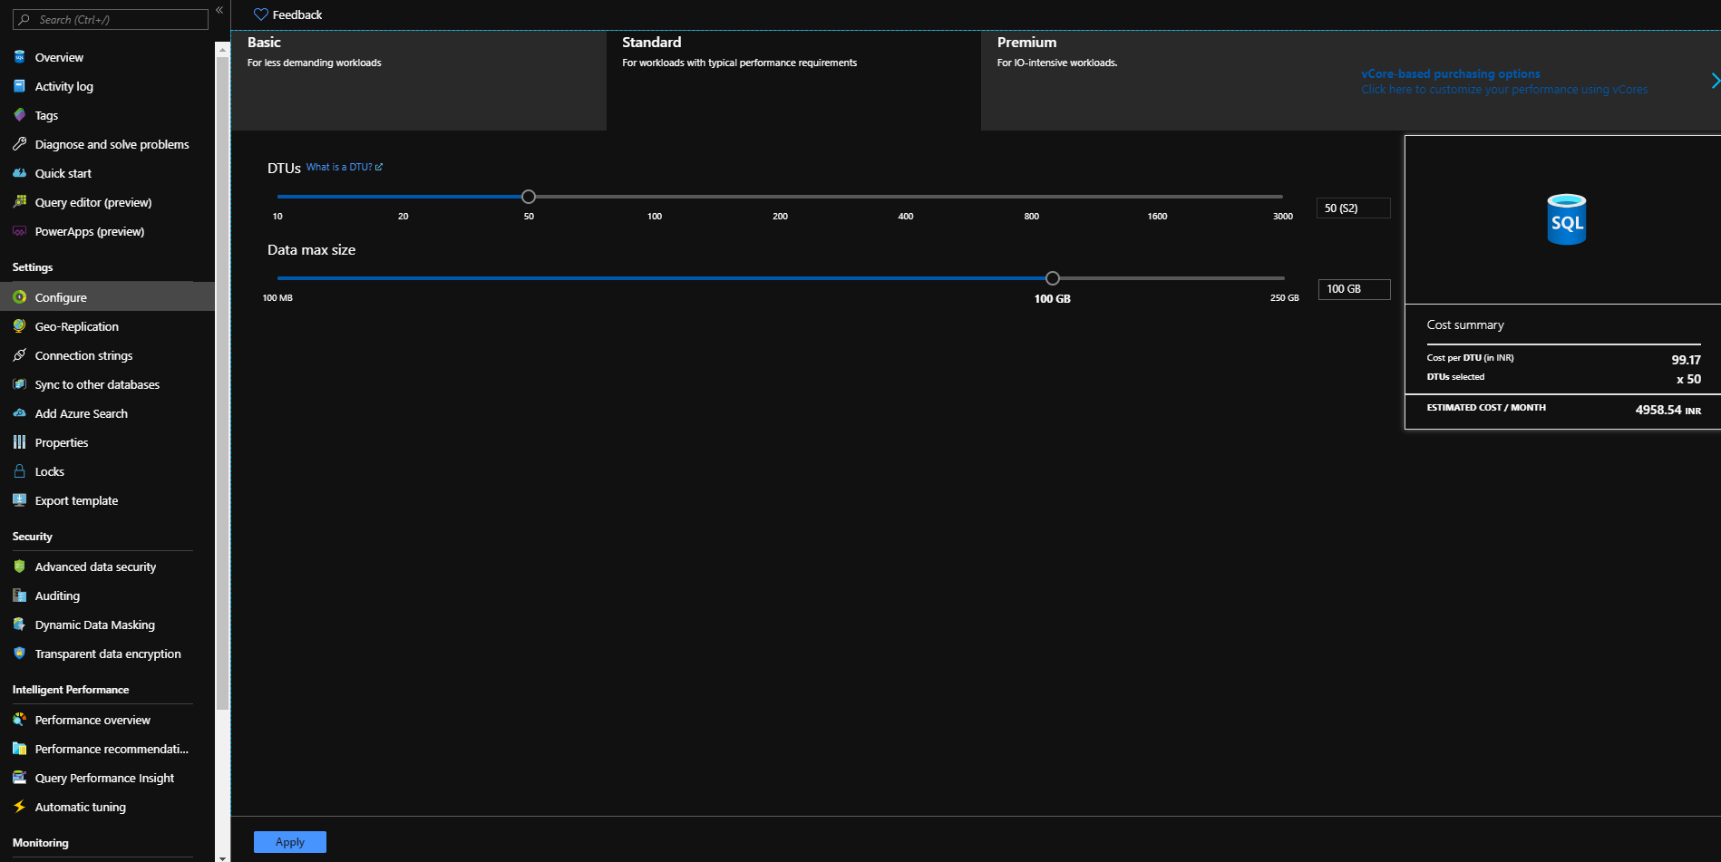This screenshot has height=862, width=1721.
Task: Click the Export template icon
Action: pos(19,500)
